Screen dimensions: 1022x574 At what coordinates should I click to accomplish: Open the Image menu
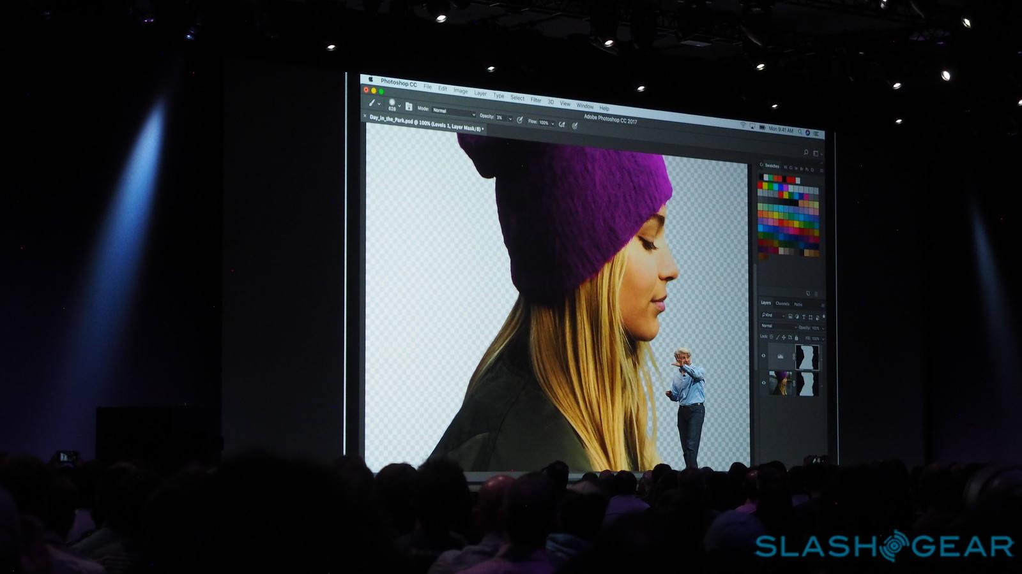[461, 91]
